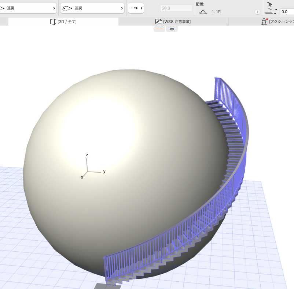Image resolution: width=294 pixels, height=289 pixels.
Task: Click the railing offset icon
Action: (x=271, y=8)
